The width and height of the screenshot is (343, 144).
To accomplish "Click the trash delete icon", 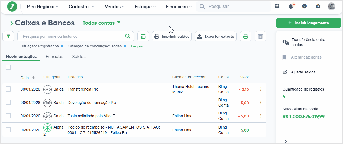I will [260, 36].
